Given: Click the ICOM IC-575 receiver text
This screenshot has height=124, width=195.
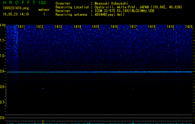Looking at the screenshot, I should [x=124, y=11].
